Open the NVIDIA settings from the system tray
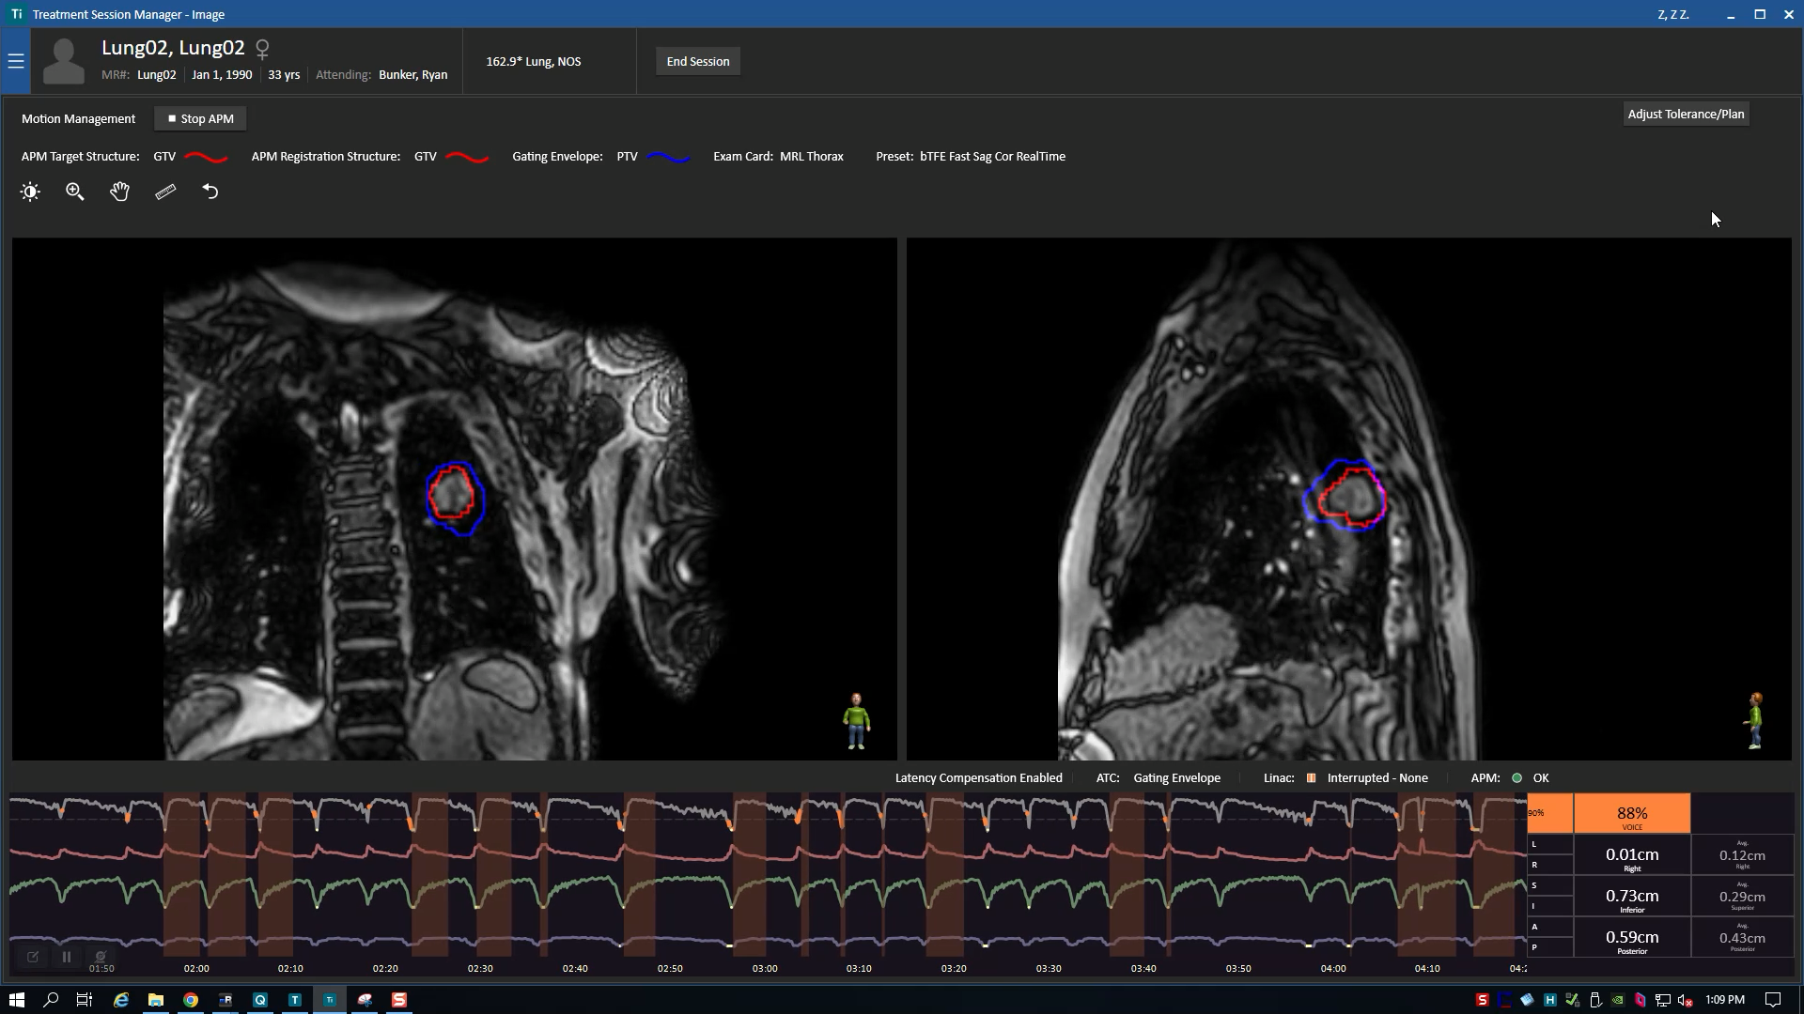 point(1618,1000)
